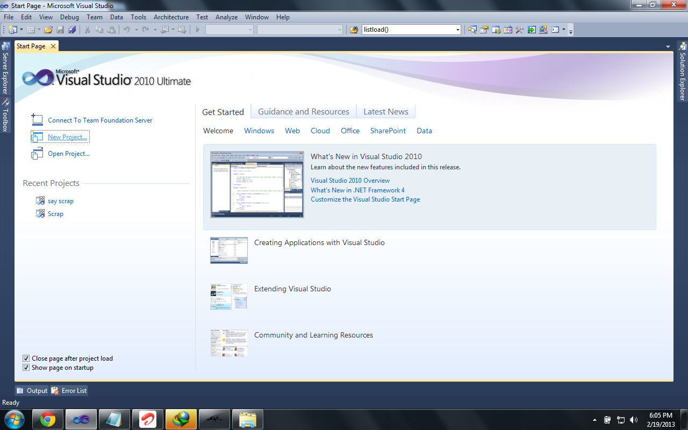
Task: Open the Solution Configurations combo box
Action: click(x=230, y=30)
